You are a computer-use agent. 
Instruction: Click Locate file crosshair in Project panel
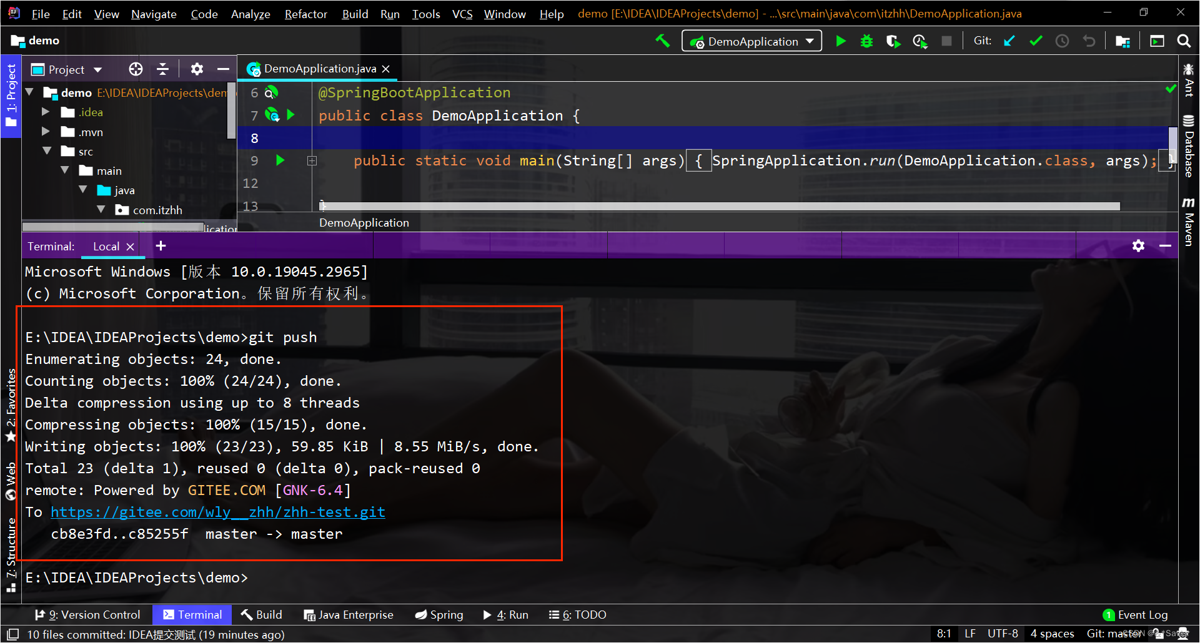pos(136,69)
